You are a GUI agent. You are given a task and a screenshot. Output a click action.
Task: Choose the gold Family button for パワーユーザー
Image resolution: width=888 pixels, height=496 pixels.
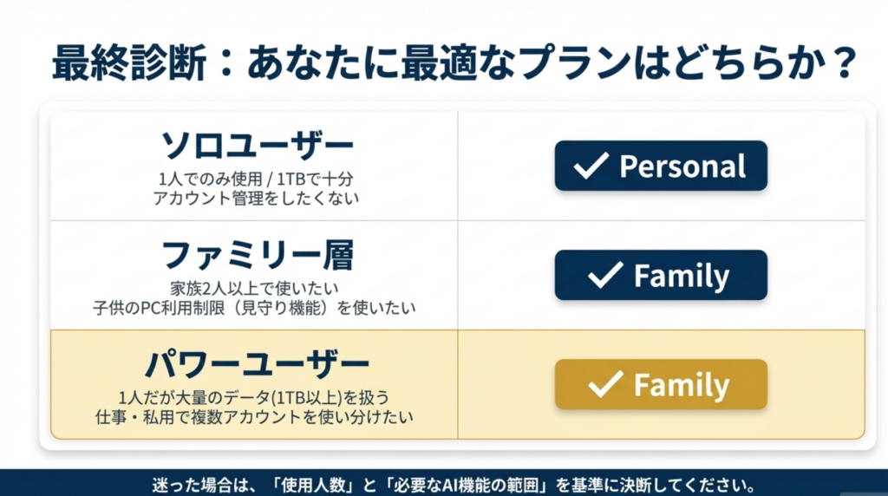click(661, 384)
